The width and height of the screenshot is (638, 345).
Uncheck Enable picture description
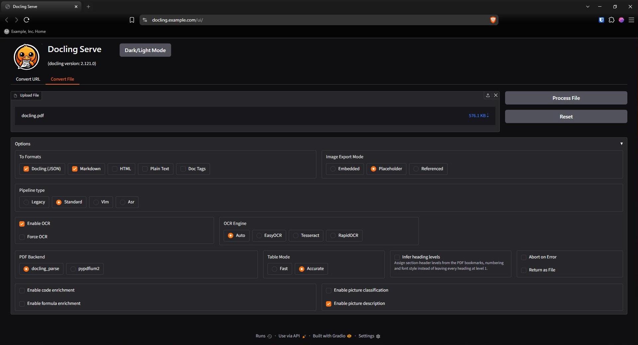pos(329,304)
